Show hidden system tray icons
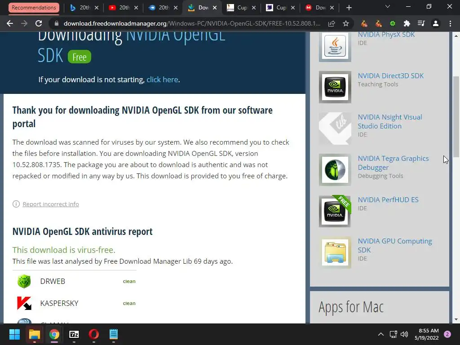 click(381, 334)
